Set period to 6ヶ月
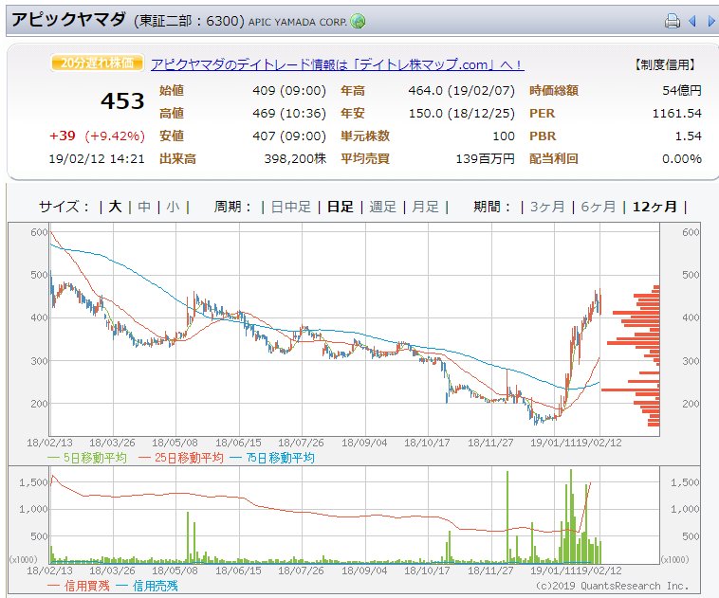This screenshot has width=719, height=598. coord(598,207)
